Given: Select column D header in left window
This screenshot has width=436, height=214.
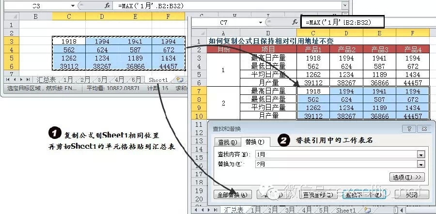Looking at the screenshot, I should pos(102,16).
